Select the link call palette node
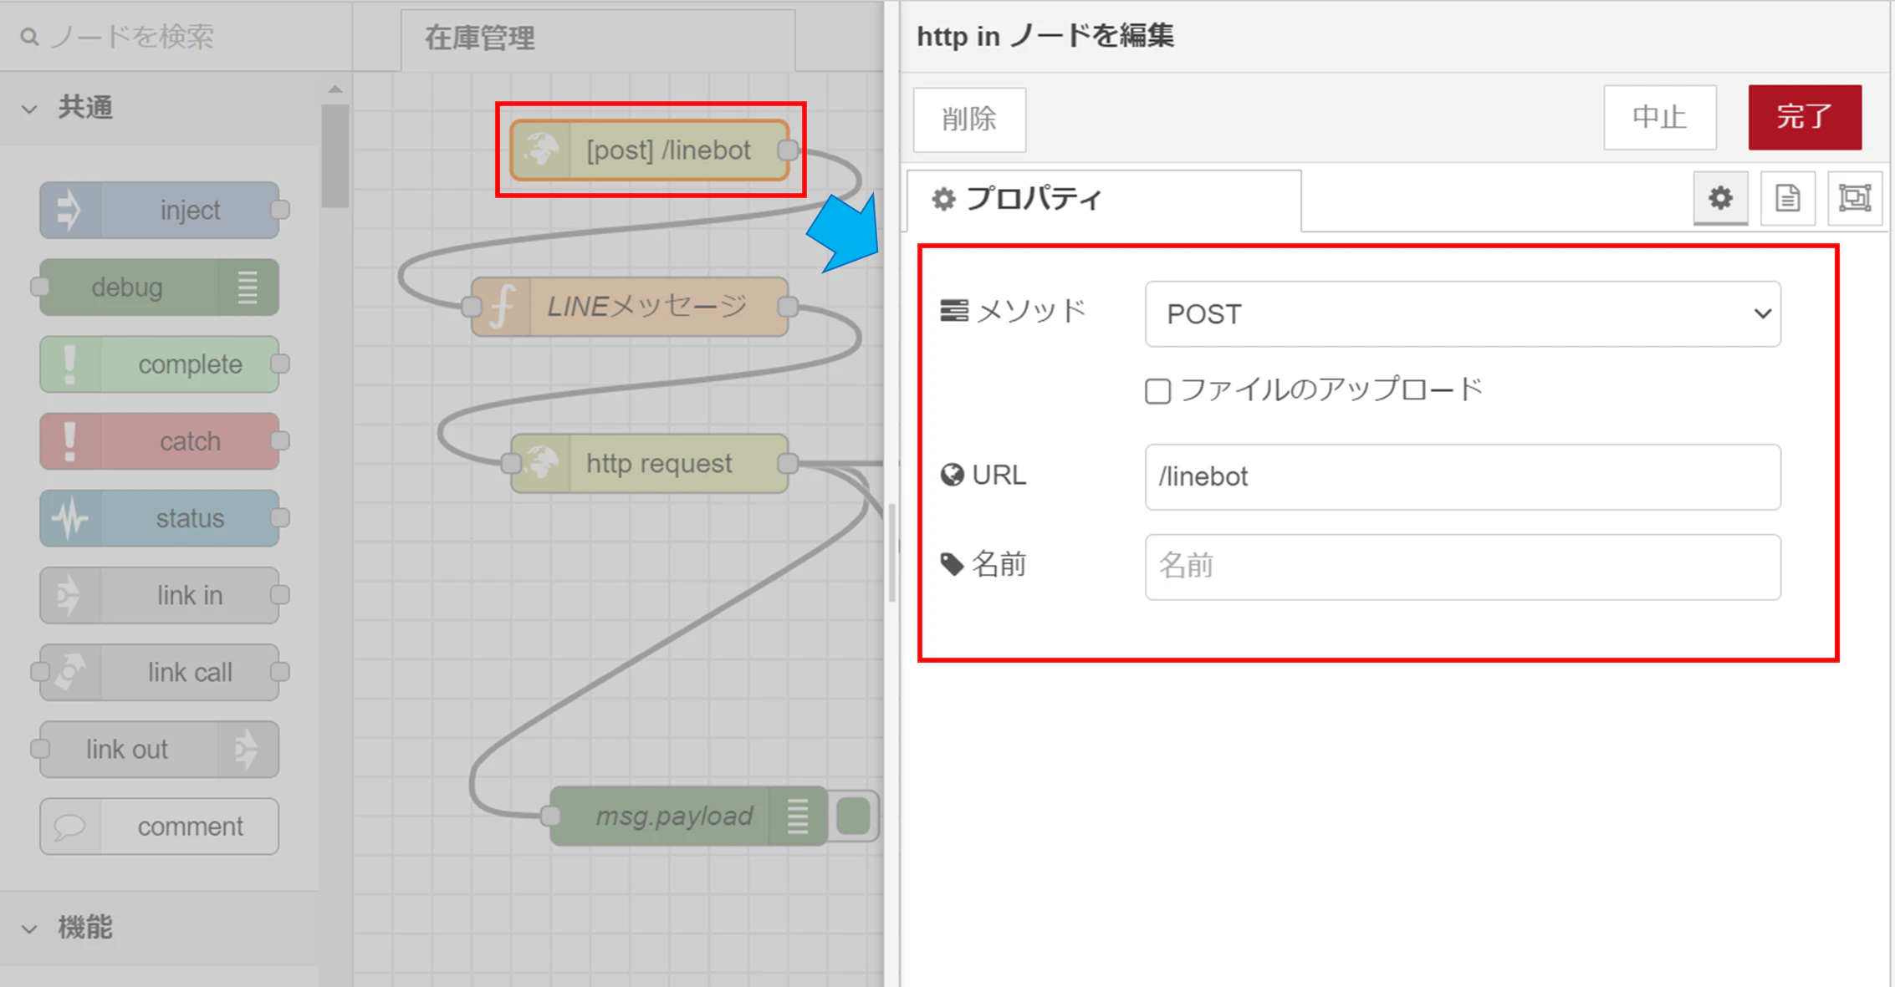1895x987 pixels. click(160, 672)
